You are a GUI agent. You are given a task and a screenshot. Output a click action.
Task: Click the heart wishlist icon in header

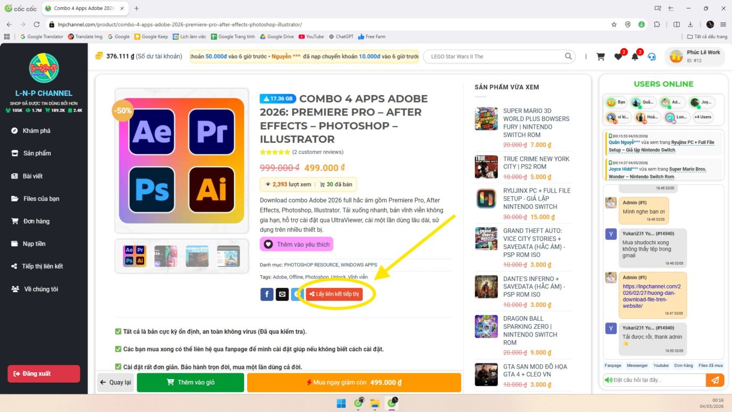619,57
